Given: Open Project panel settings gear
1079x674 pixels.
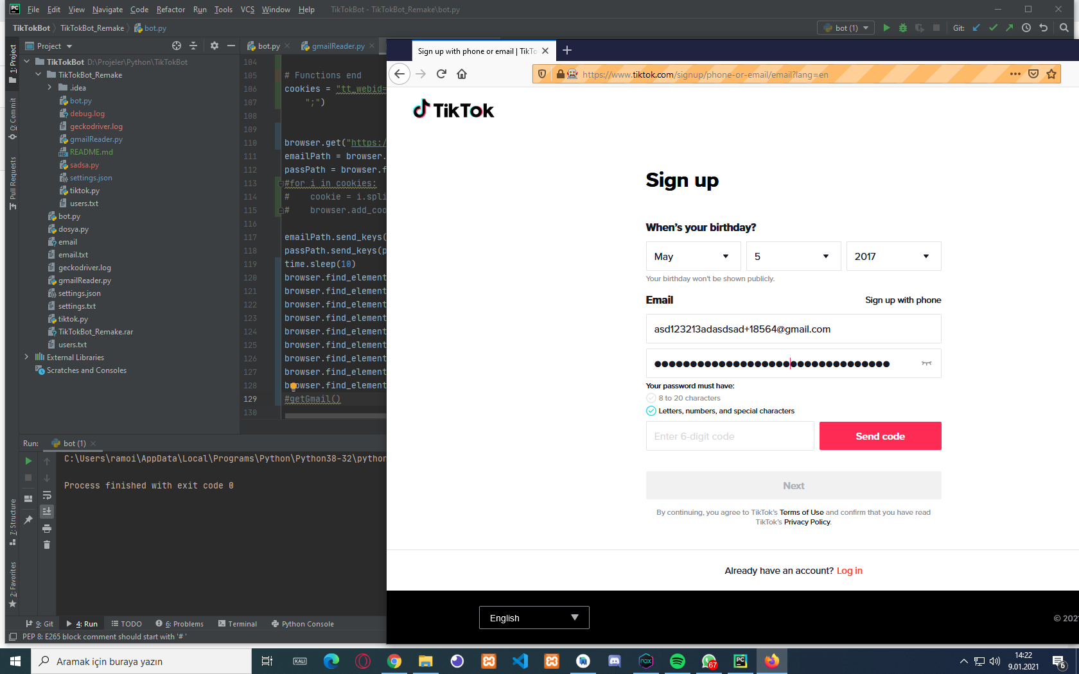Looking at the screenshot, I should [x=215, y=46].
